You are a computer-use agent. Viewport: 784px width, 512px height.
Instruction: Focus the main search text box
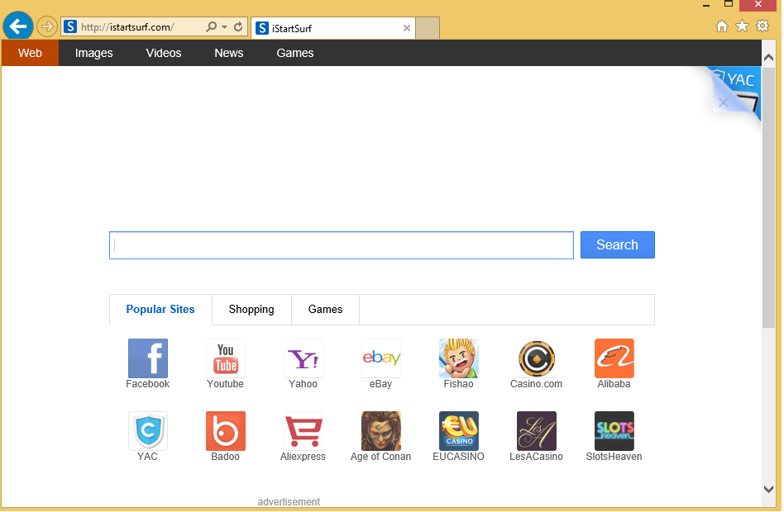(x=341, y=245)
